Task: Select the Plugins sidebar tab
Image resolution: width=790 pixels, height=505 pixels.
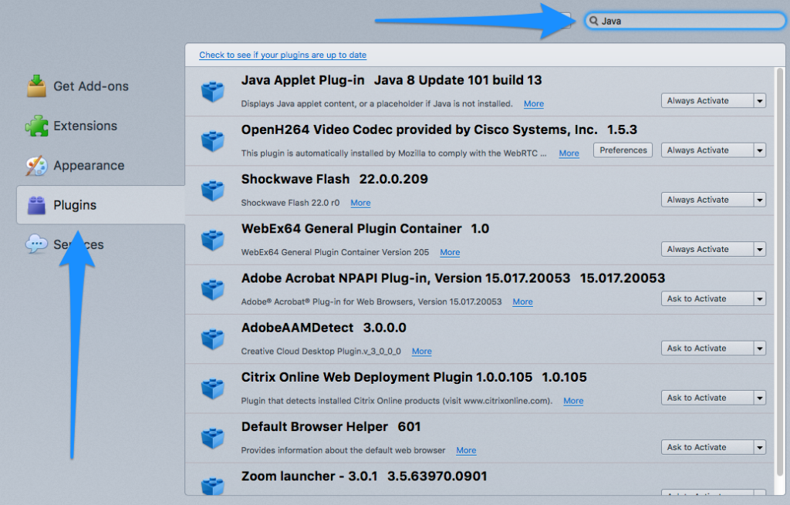Action: pos(101,205)
